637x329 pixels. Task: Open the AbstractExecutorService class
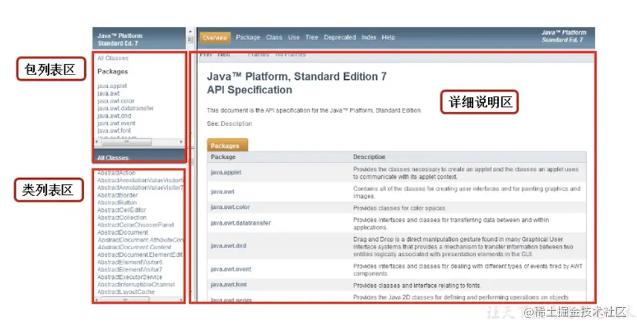pos(130,277)
